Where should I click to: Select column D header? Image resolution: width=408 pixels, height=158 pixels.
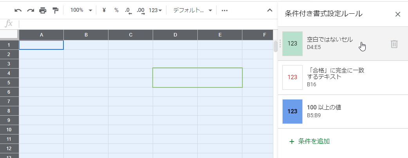click(x=175, y=35)
